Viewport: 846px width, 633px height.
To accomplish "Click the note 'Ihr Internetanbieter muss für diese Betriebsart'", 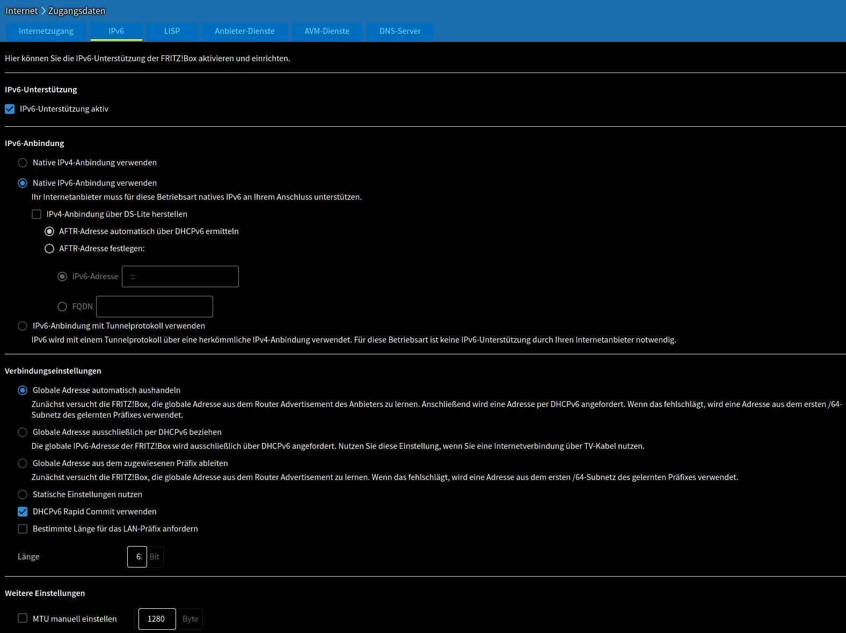I will pyautogui.click(x=196, y=197).
